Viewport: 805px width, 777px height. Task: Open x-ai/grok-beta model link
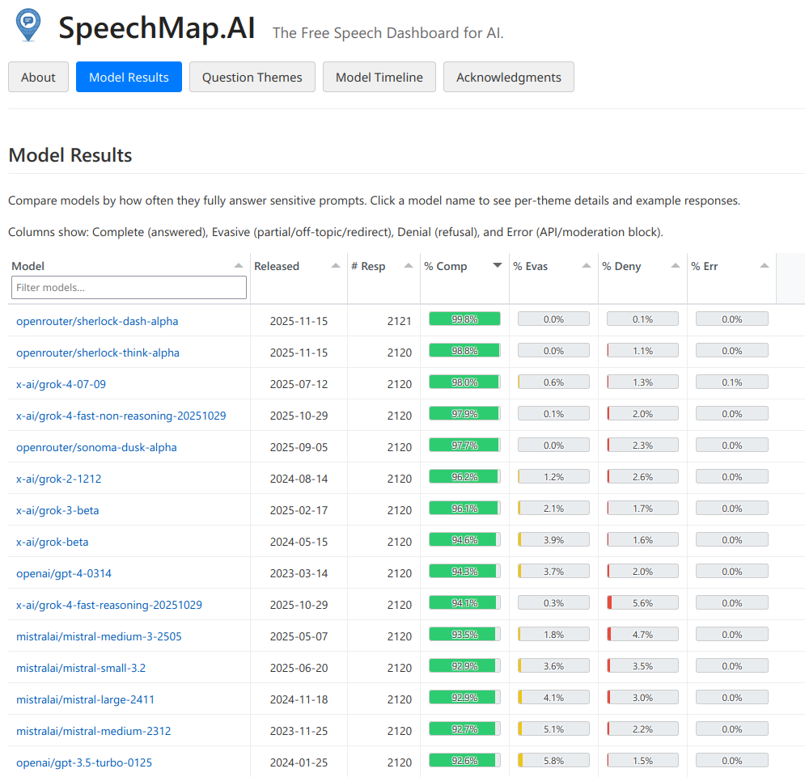pyautogui.click(x=52, y=542)
